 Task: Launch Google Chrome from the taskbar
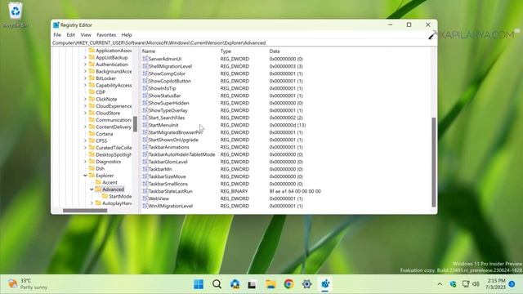[x=288, y=284]
